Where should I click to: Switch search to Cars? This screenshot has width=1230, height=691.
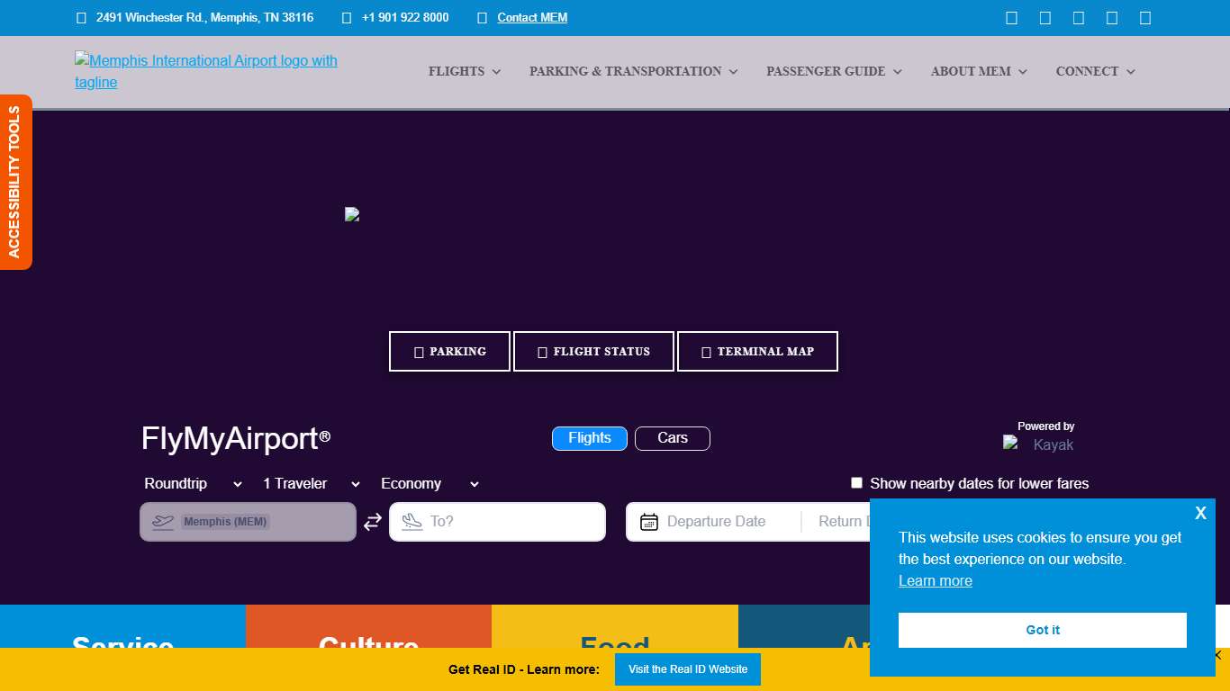[x=672, y=438]
